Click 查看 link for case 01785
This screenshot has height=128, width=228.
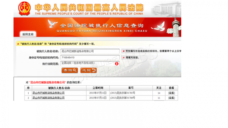pyautogui.click(x=171, y=93)
